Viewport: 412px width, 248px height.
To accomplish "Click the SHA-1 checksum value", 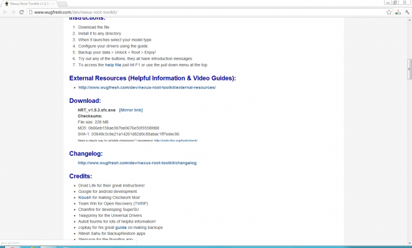I will tap(135, 134).
